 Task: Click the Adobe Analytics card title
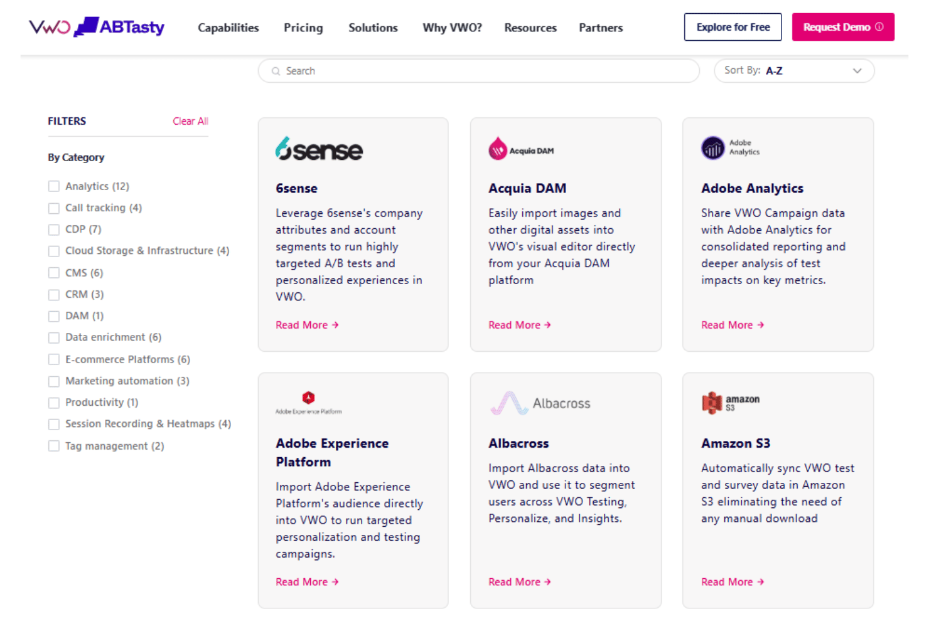coord(752,188)
